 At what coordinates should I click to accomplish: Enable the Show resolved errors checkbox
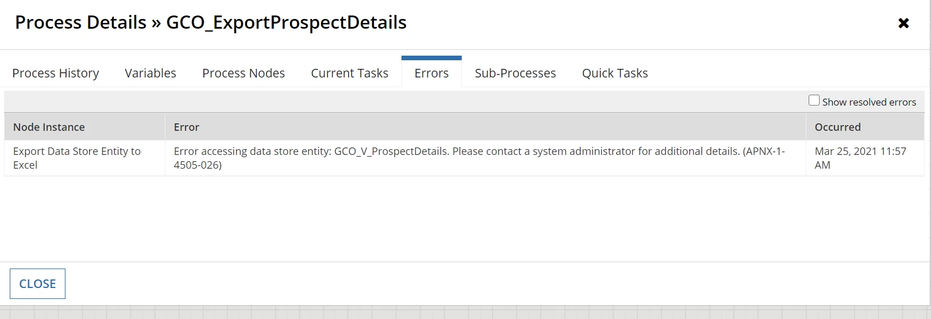tap(814, 100)
